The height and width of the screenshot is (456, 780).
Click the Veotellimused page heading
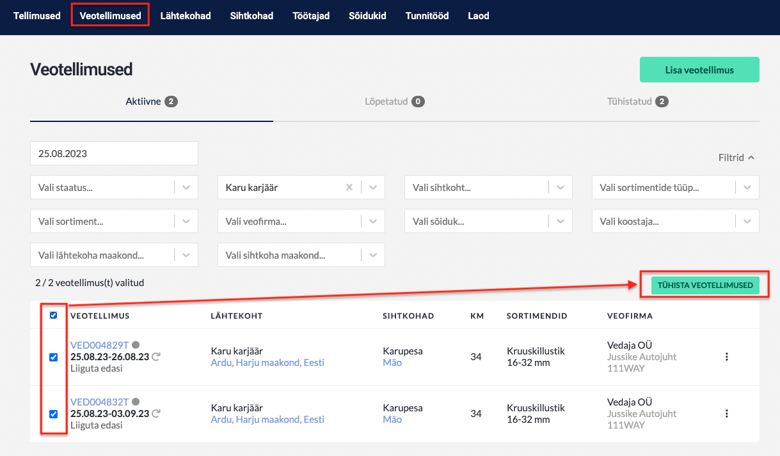tap(81, 69)
